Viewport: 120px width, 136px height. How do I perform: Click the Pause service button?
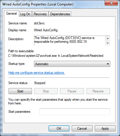tap(72, 91)
